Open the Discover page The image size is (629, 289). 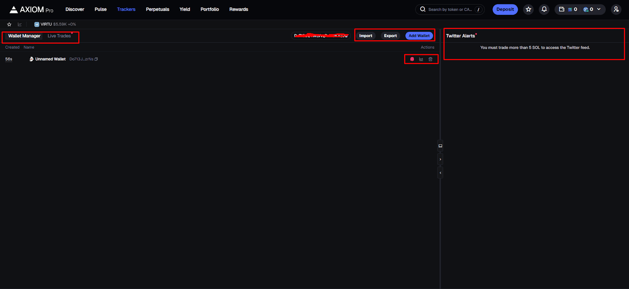pos(75,9)
